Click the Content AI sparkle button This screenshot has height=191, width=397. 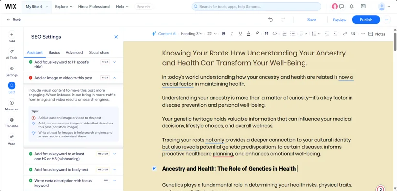tap(164, 34)
